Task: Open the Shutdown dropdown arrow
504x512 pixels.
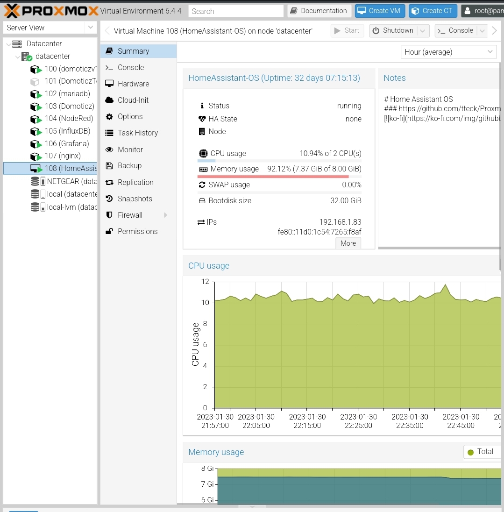Action: pos(423,31)
